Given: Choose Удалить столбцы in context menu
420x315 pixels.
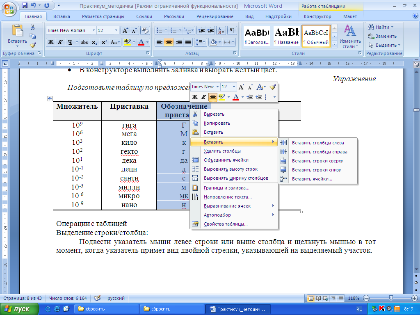Looking at the screenshot, I should [x=233, y=151].
